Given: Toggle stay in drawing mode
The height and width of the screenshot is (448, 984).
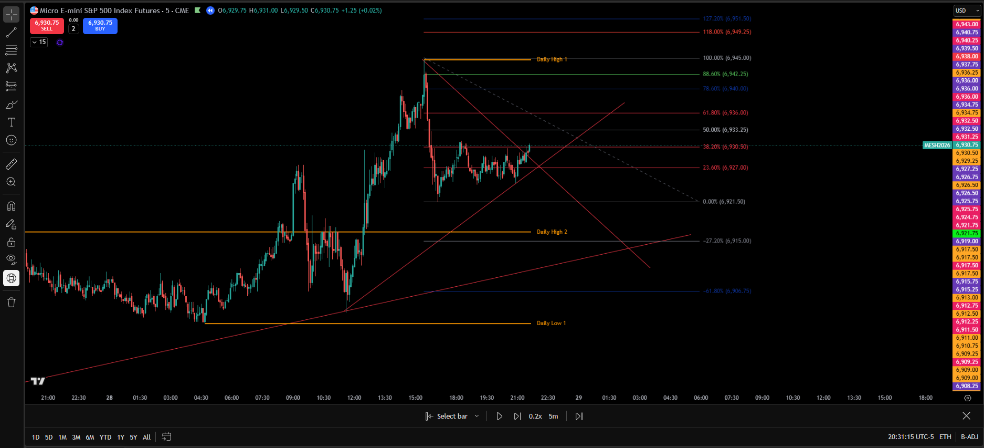Looking at the screenshot, I should (11, 224).
